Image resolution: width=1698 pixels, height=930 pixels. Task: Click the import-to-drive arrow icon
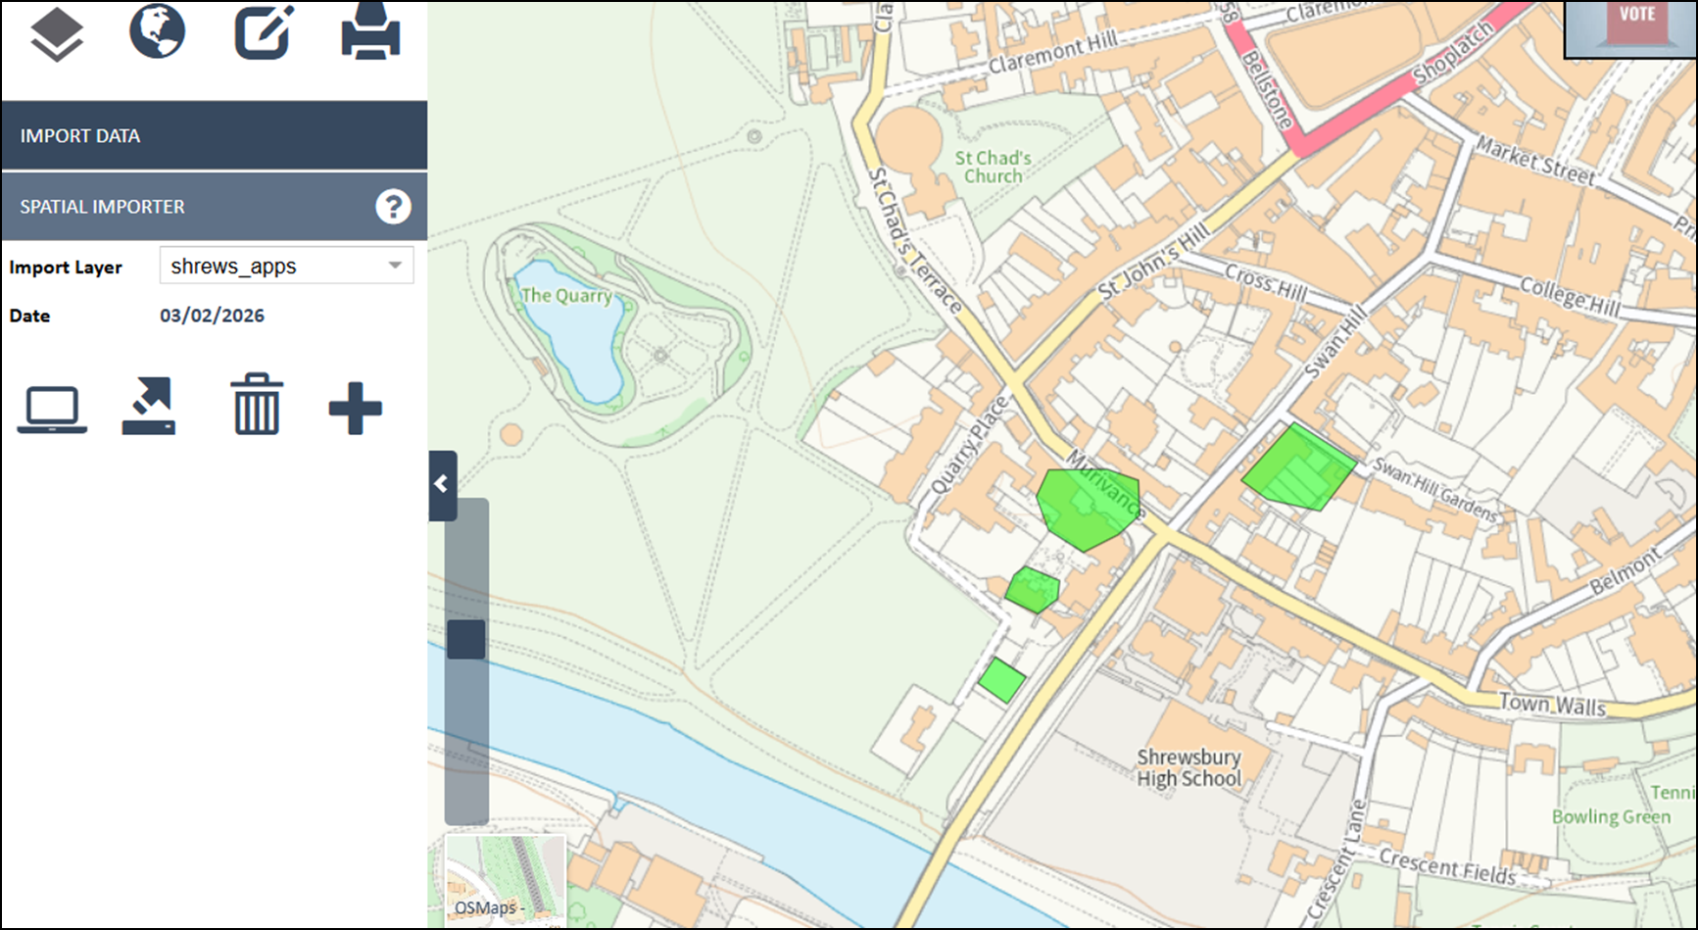click(x=149, y=406)
